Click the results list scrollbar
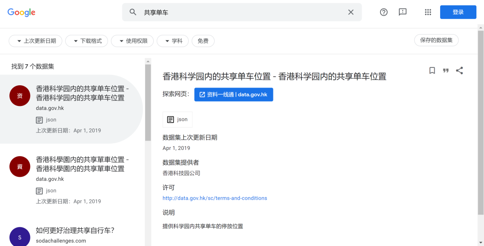Image resolution: width=484 pixels, height=246 pixels. (x=148, y=103)
